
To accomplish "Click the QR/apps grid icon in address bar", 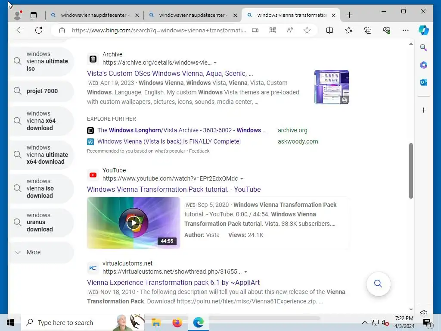I will (x=273, y=30).
